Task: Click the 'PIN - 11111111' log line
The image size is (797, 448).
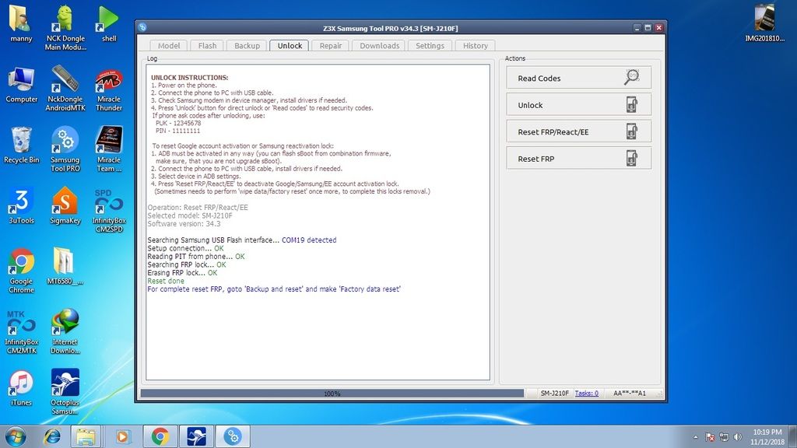Action: (x=178, y=131)
